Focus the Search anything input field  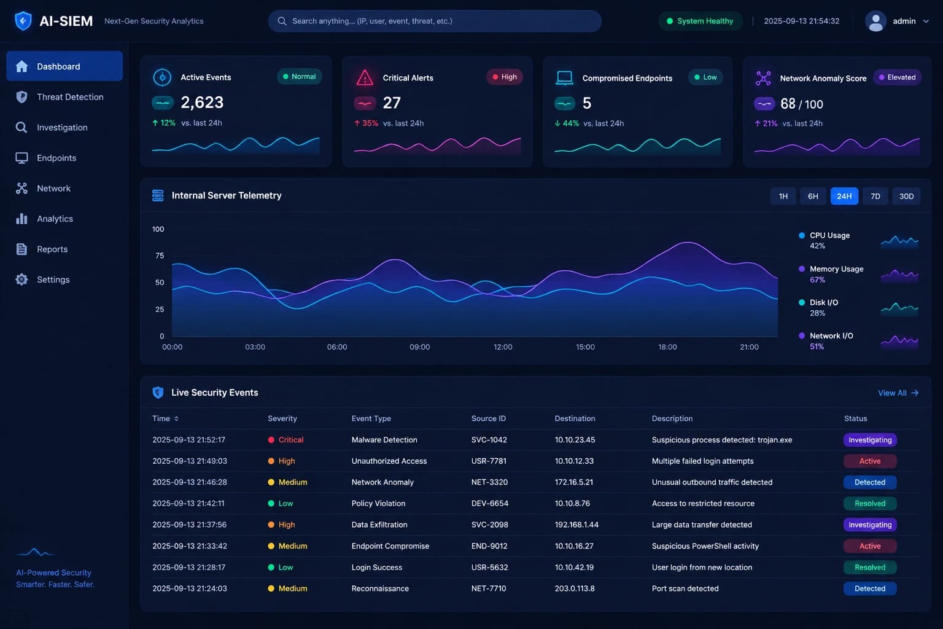[x=435, y=21]
